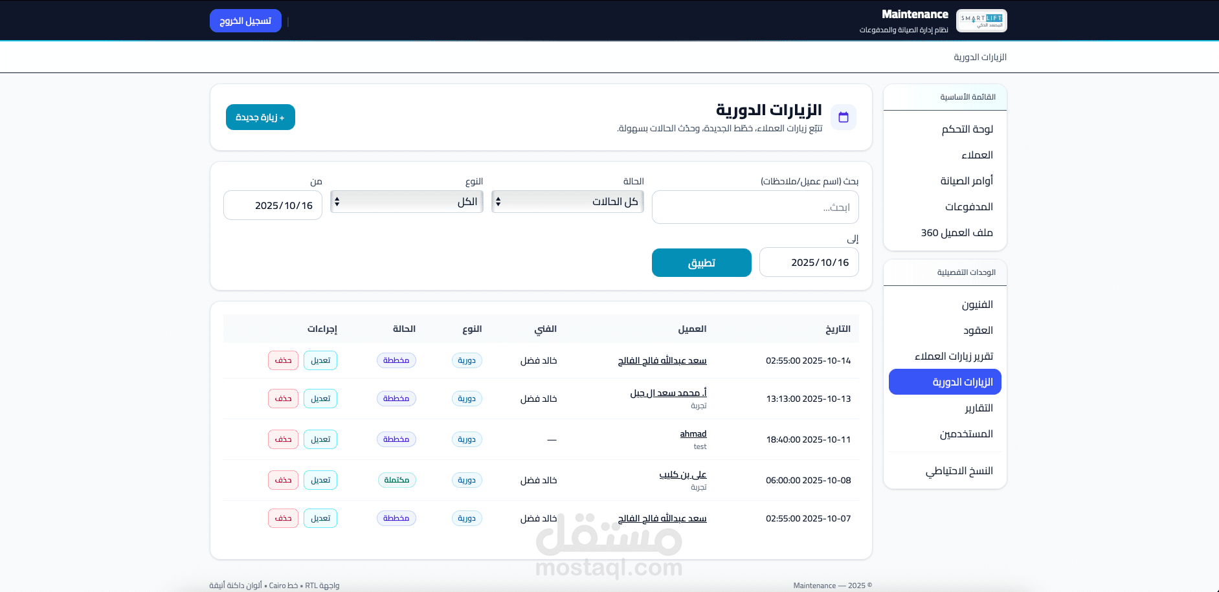Open customer link سعد عبدالله in 2025-10-07 row
Viewport: 1219px width, 592px height.
(662, 518)
